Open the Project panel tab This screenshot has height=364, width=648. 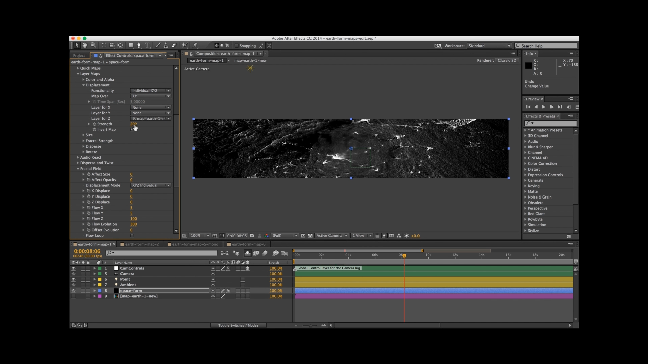click(x=79, y=56)
